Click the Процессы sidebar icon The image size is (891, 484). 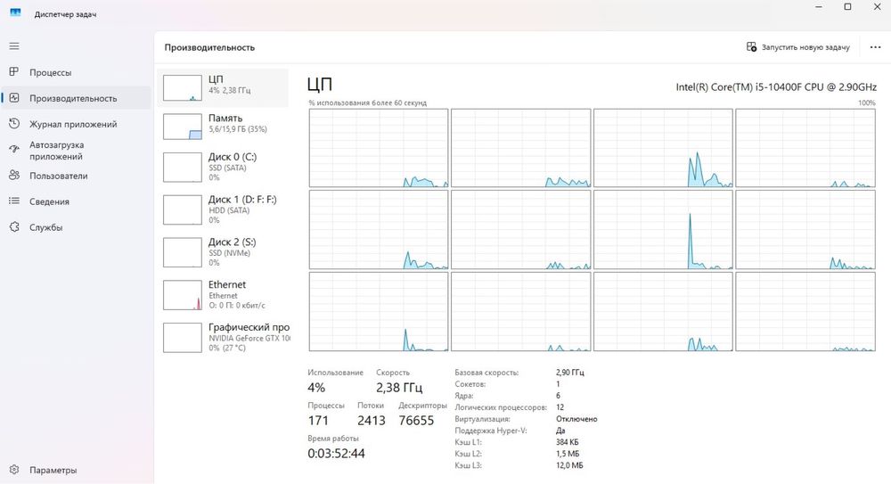[14, 71]
